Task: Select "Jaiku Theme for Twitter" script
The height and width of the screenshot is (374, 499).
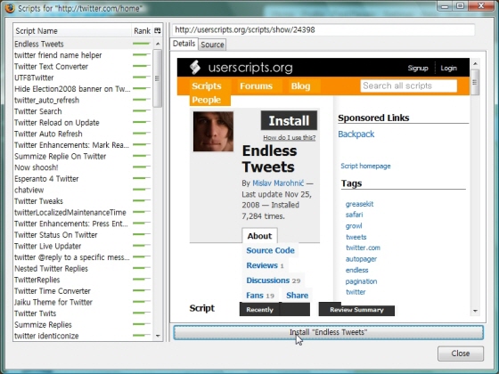Action: coord(83,302)
